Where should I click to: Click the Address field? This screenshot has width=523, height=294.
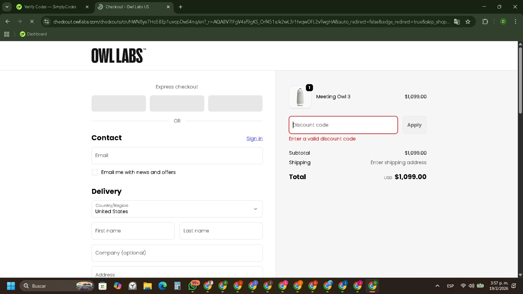pos(177,272)
